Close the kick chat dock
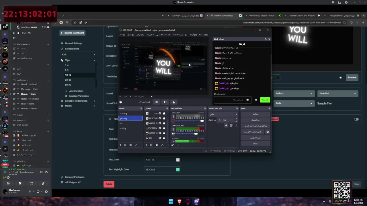 (x=269, y=39)
